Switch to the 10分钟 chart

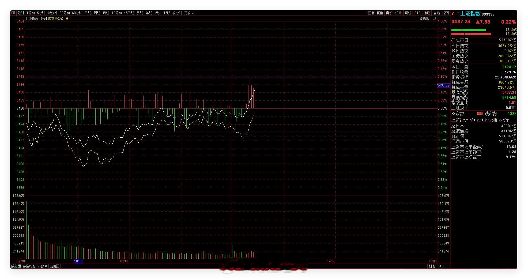(117, 13)
